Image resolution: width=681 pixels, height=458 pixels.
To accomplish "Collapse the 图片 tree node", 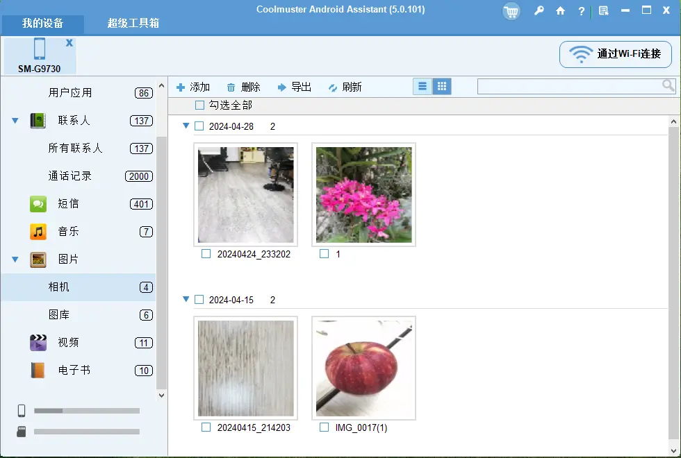I will (x=15, y=260).
